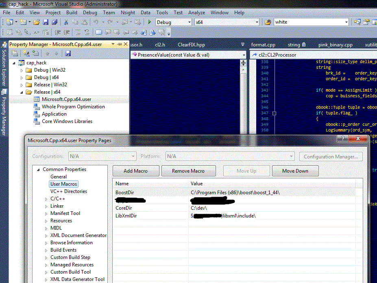Switch to the ClearFIX.hpp tab
377x283 pixels.
tap(191, 45)
